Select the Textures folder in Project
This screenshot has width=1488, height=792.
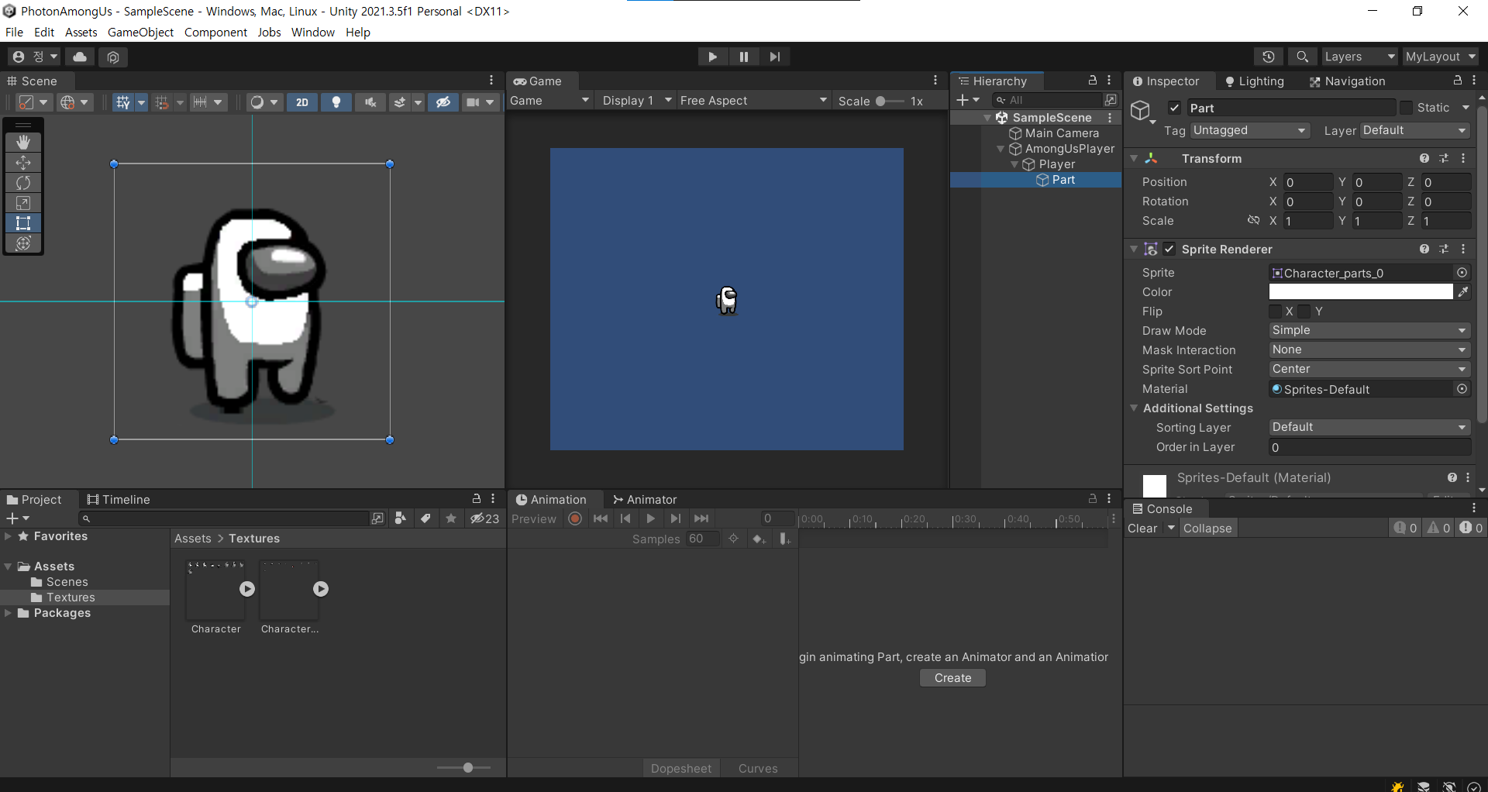coord(71,597)
